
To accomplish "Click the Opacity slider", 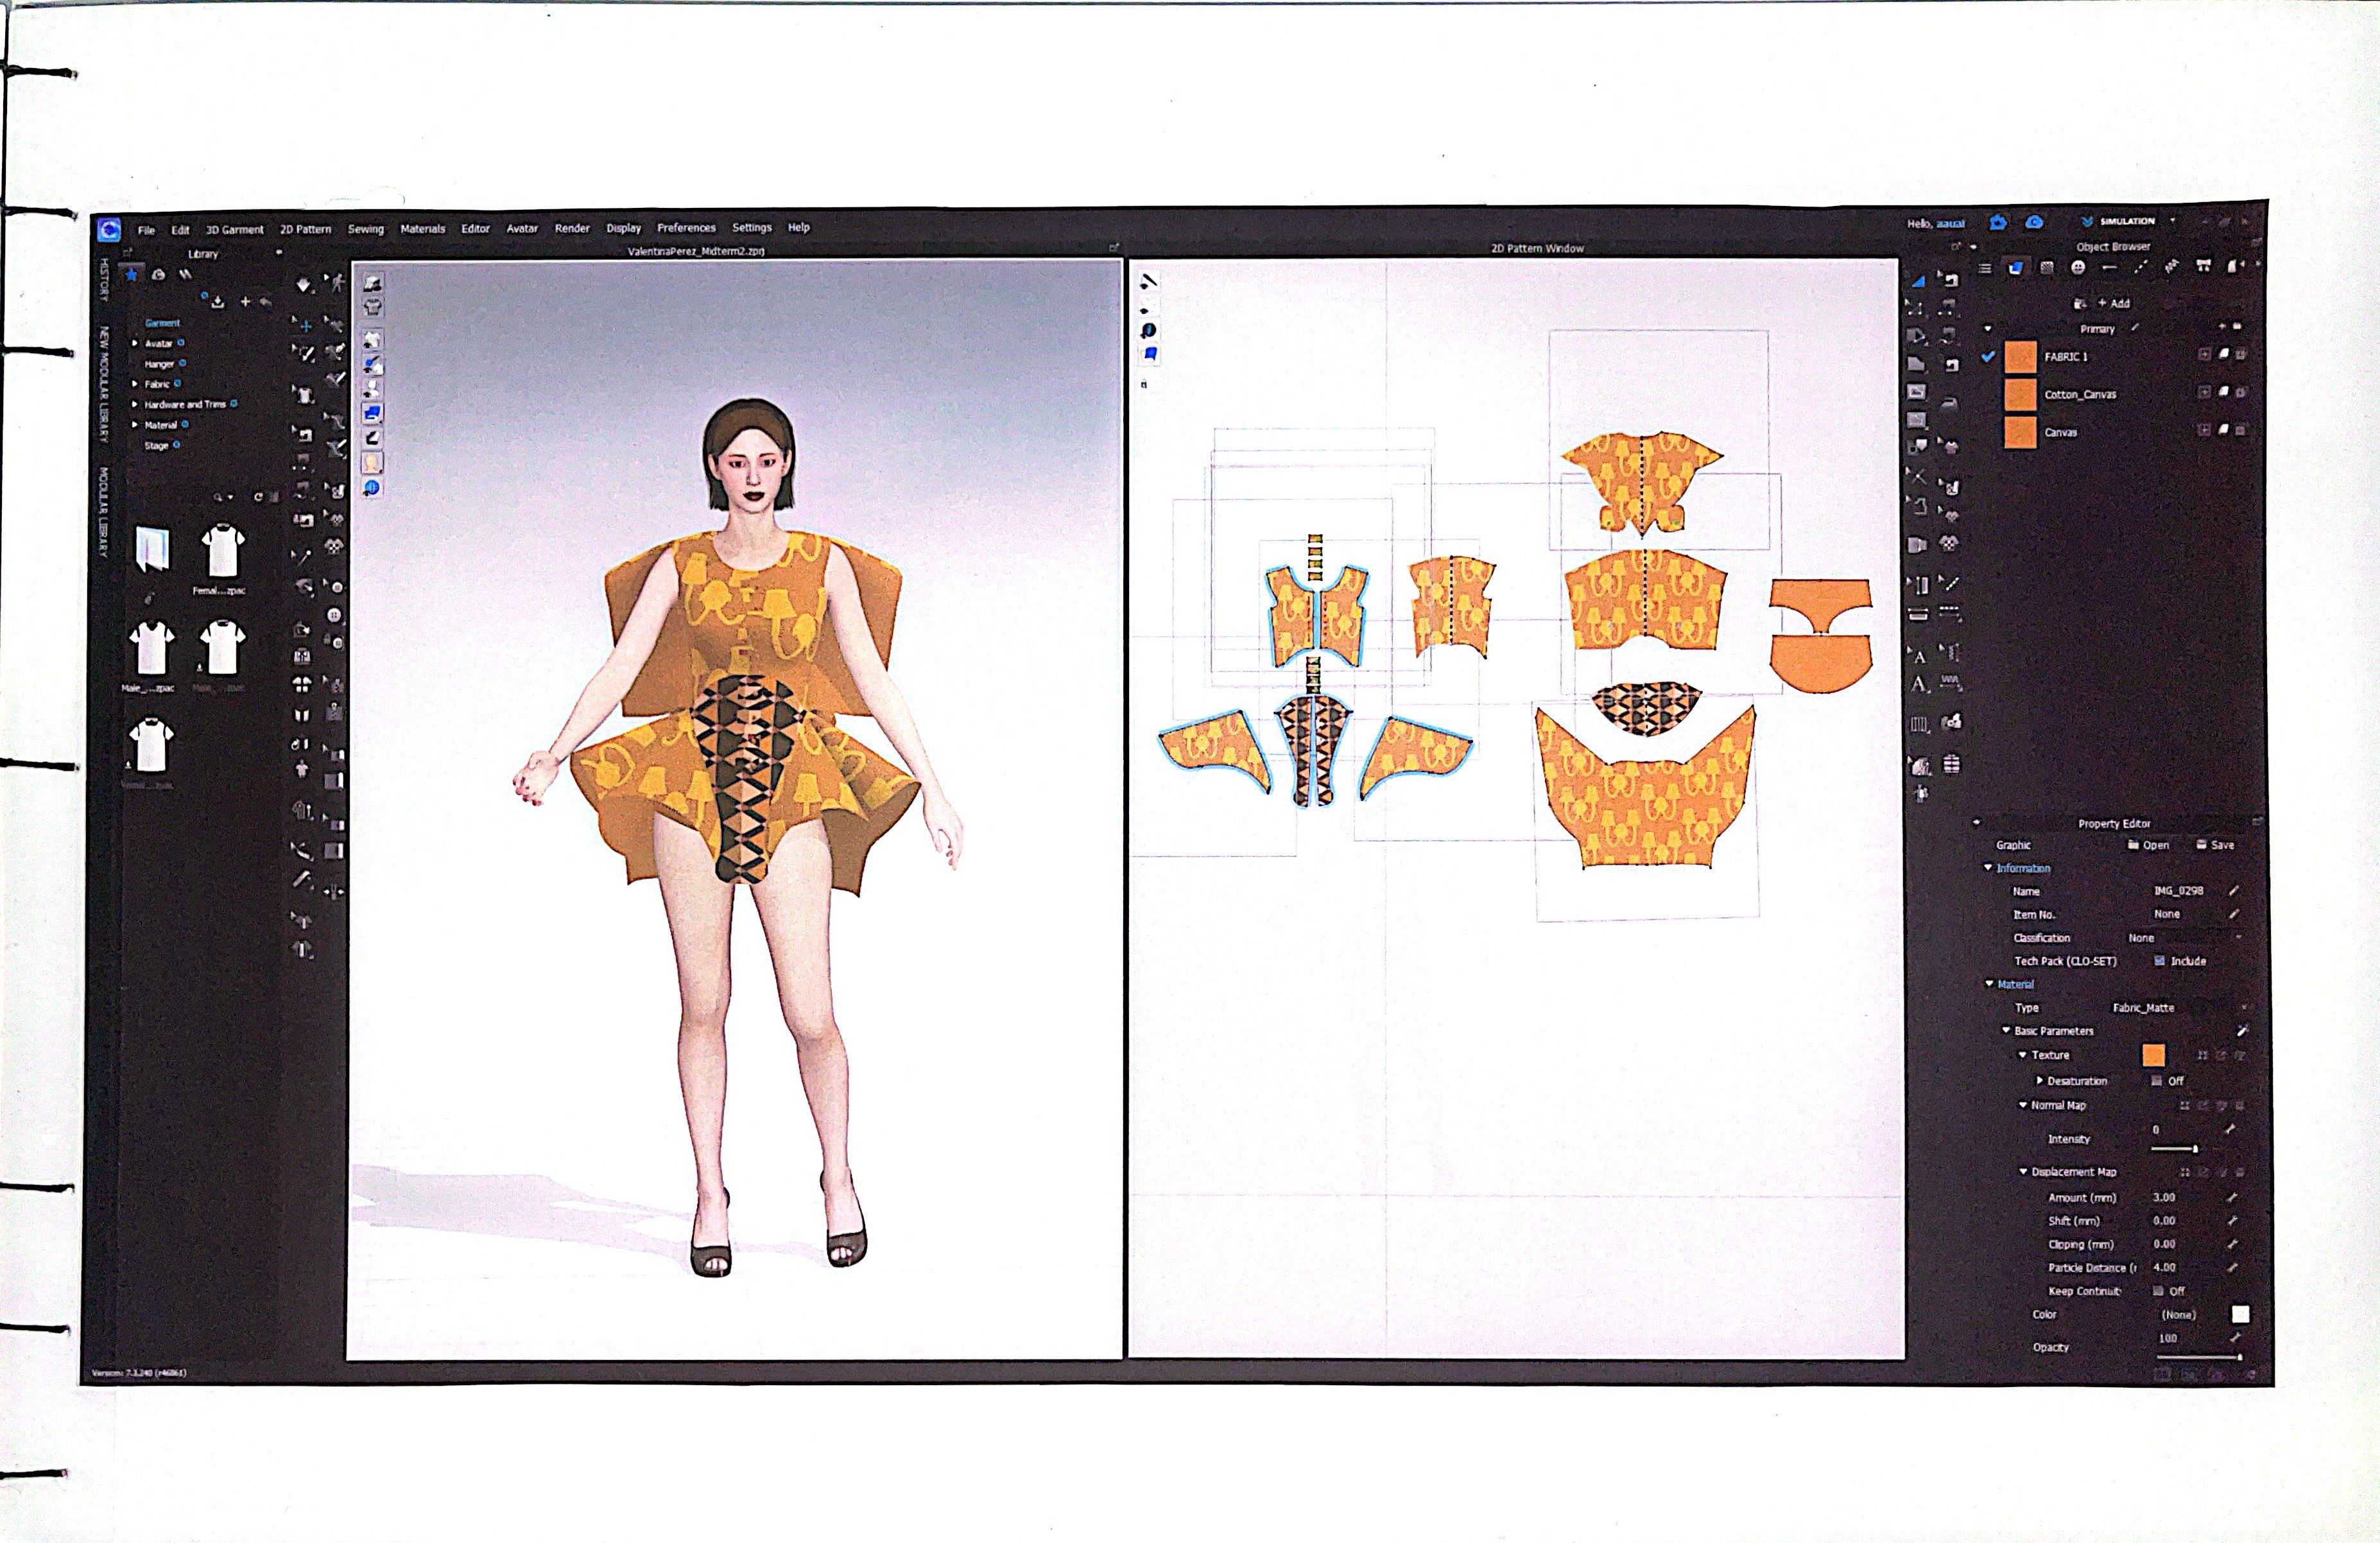I will pyautogui.click(x=2199, y=1357).
